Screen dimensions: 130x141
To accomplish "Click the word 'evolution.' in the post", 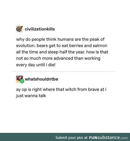I will pyautogui.click(x=26, y=46).
